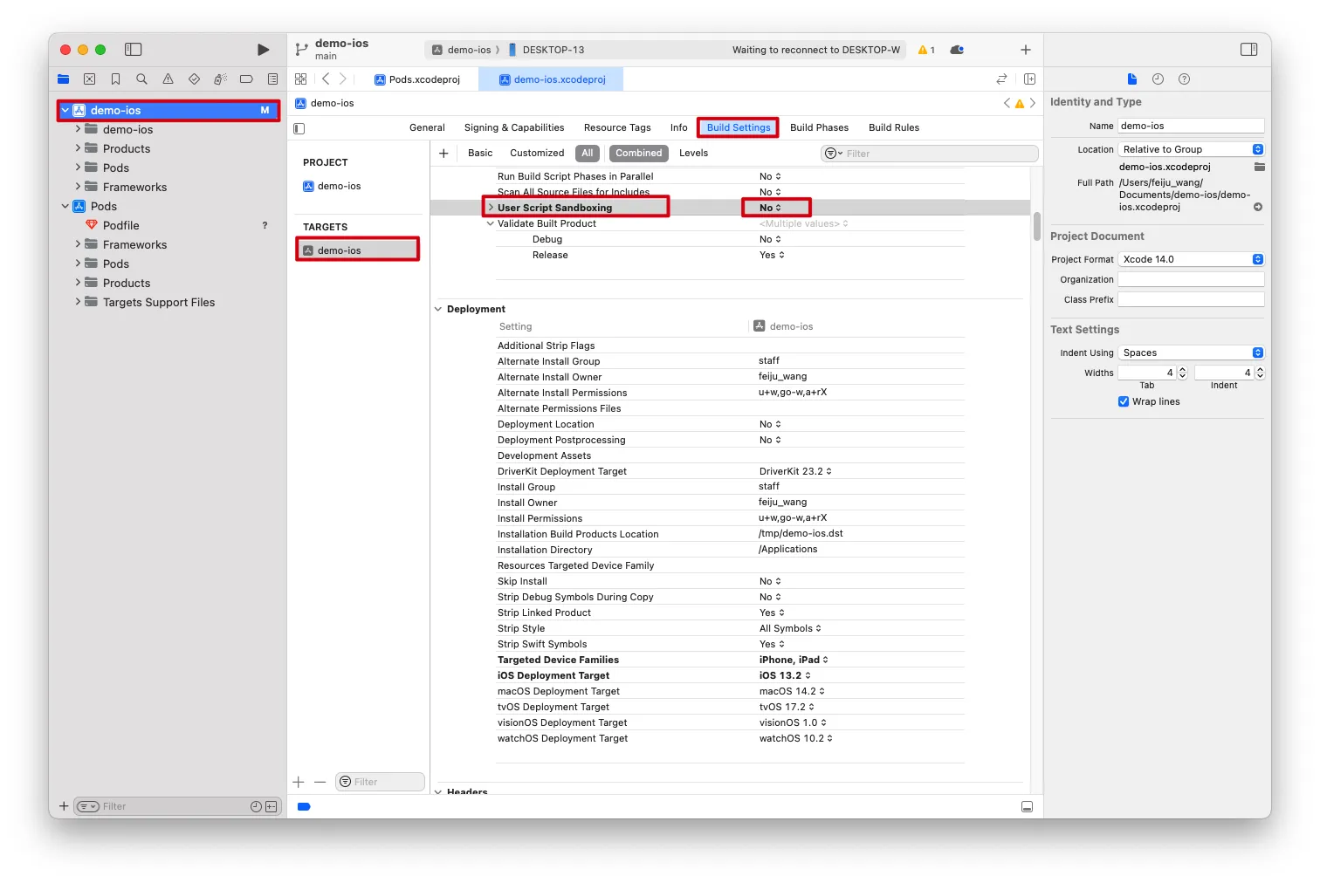This screenshot has width=1320, height=883.
Task: Switch to Levels view mode
Action: tap(694, 154)
